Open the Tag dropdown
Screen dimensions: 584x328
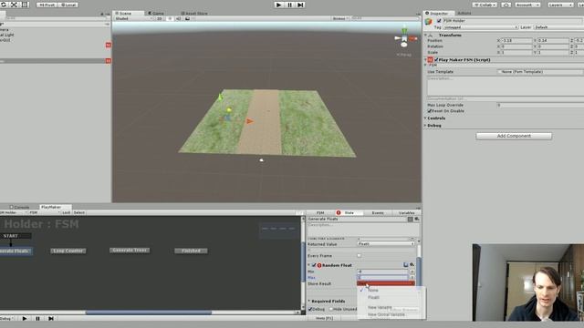click(481, 27)
